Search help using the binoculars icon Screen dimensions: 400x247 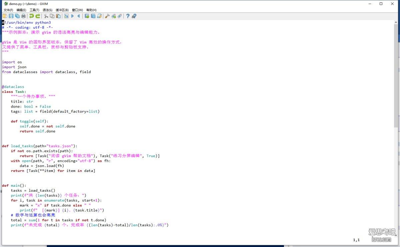pos(134,16)
